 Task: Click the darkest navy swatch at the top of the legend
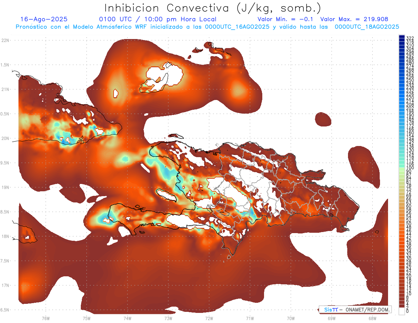[x=402, y=37]
